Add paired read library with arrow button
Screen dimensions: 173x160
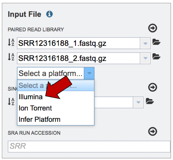pyautogui.click(x=153, y=28)
